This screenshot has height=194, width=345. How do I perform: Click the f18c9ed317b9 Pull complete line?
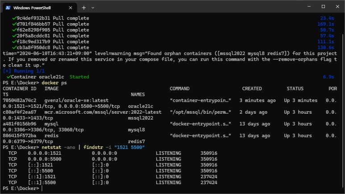click(53, 42)
